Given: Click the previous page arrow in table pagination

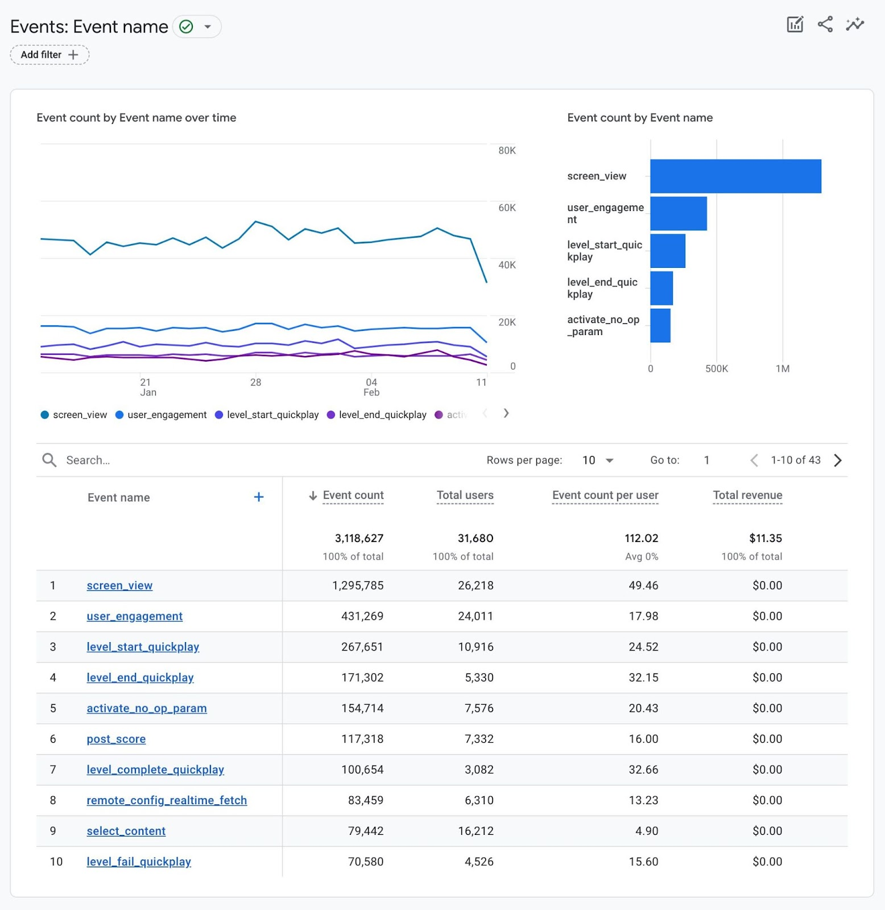Looking at the screenshot, I should coord(754,460).
